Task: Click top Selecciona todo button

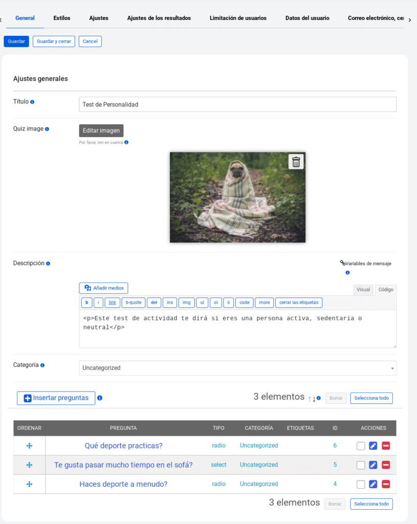Action: click(x=371, y=398)
